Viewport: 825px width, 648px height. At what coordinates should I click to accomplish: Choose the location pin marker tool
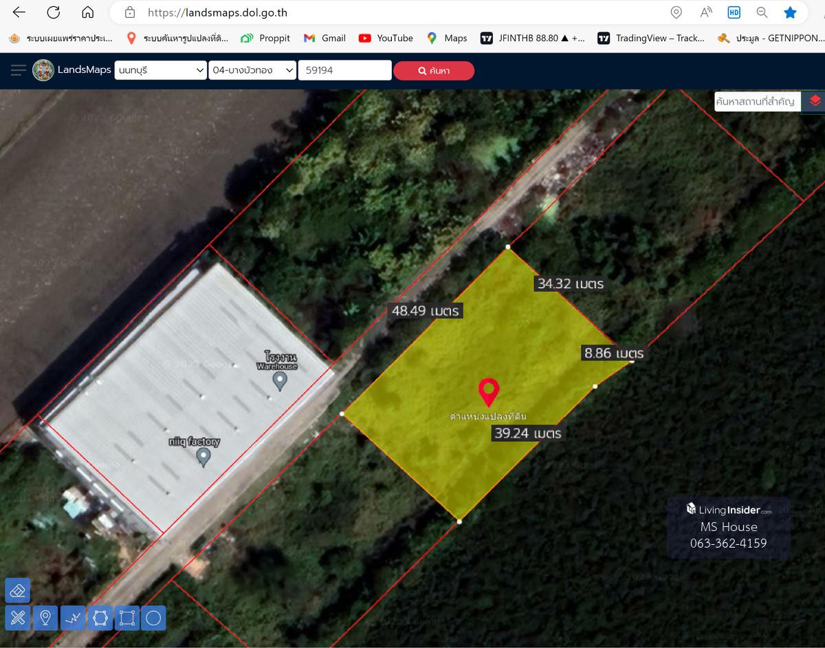tap(45, 618)
